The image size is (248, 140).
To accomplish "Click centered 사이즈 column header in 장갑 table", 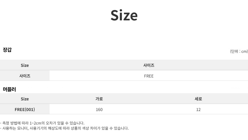I will point(149,65).
